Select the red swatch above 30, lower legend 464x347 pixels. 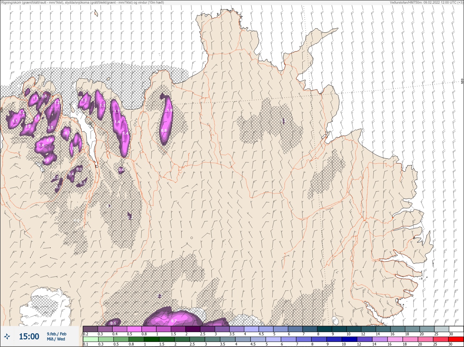click(x=456, y=339)
